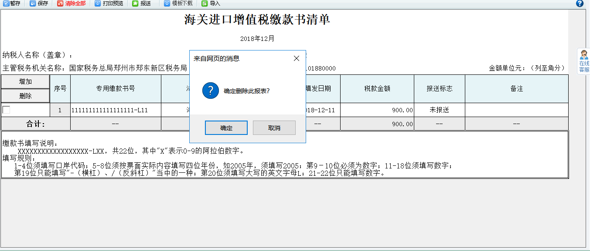The height and width of the screenshot is (252, 590).
Task: Click the 删除 delete row button
Action: pyautogui.click(x=26, y=96)
